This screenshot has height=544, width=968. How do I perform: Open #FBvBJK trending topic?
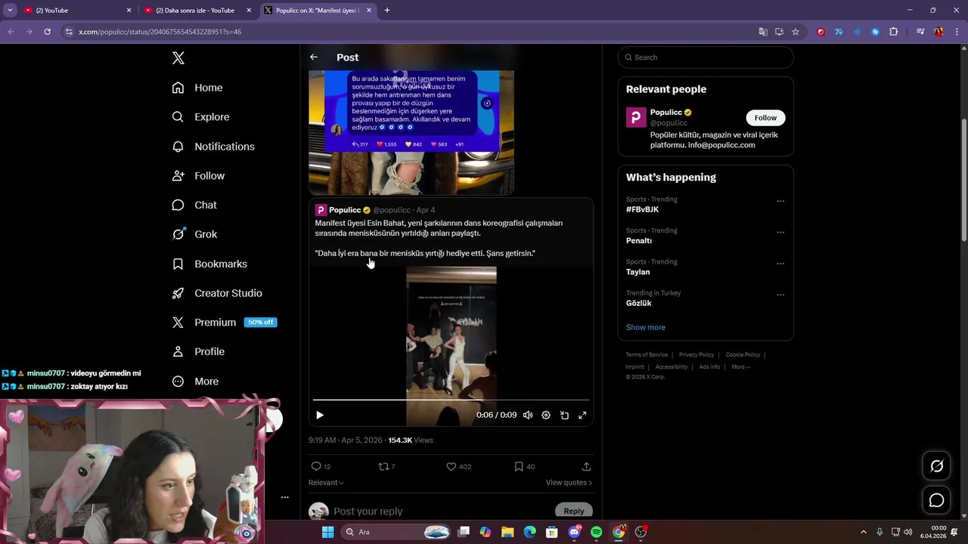pyautogui.click(x=642, y=209)
